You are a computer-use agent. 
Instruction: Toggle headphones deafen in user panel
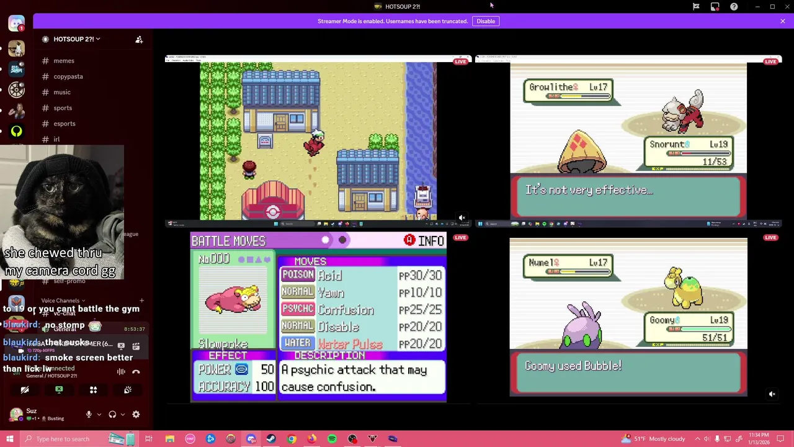pyautogui.click(x=112, y=414)
